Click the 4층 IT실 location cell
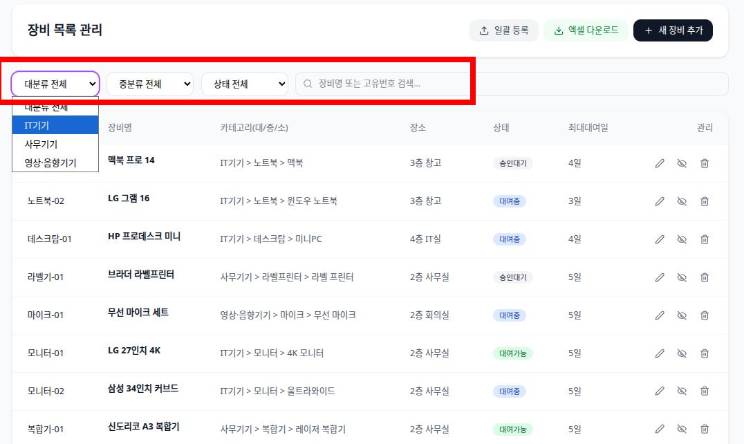744x444 pixels. (425, 239)
